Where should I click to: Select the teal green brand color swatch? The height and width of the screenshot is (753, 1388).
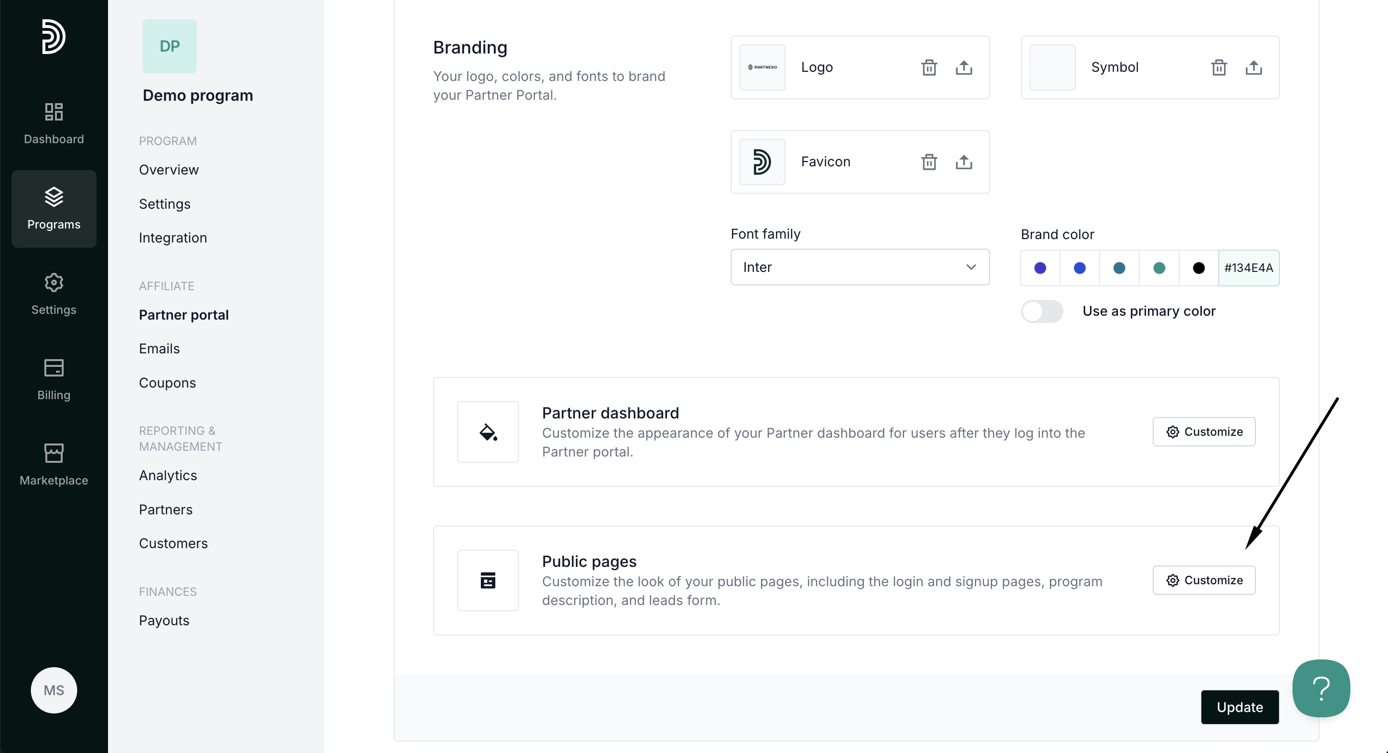click(1159, 268)
